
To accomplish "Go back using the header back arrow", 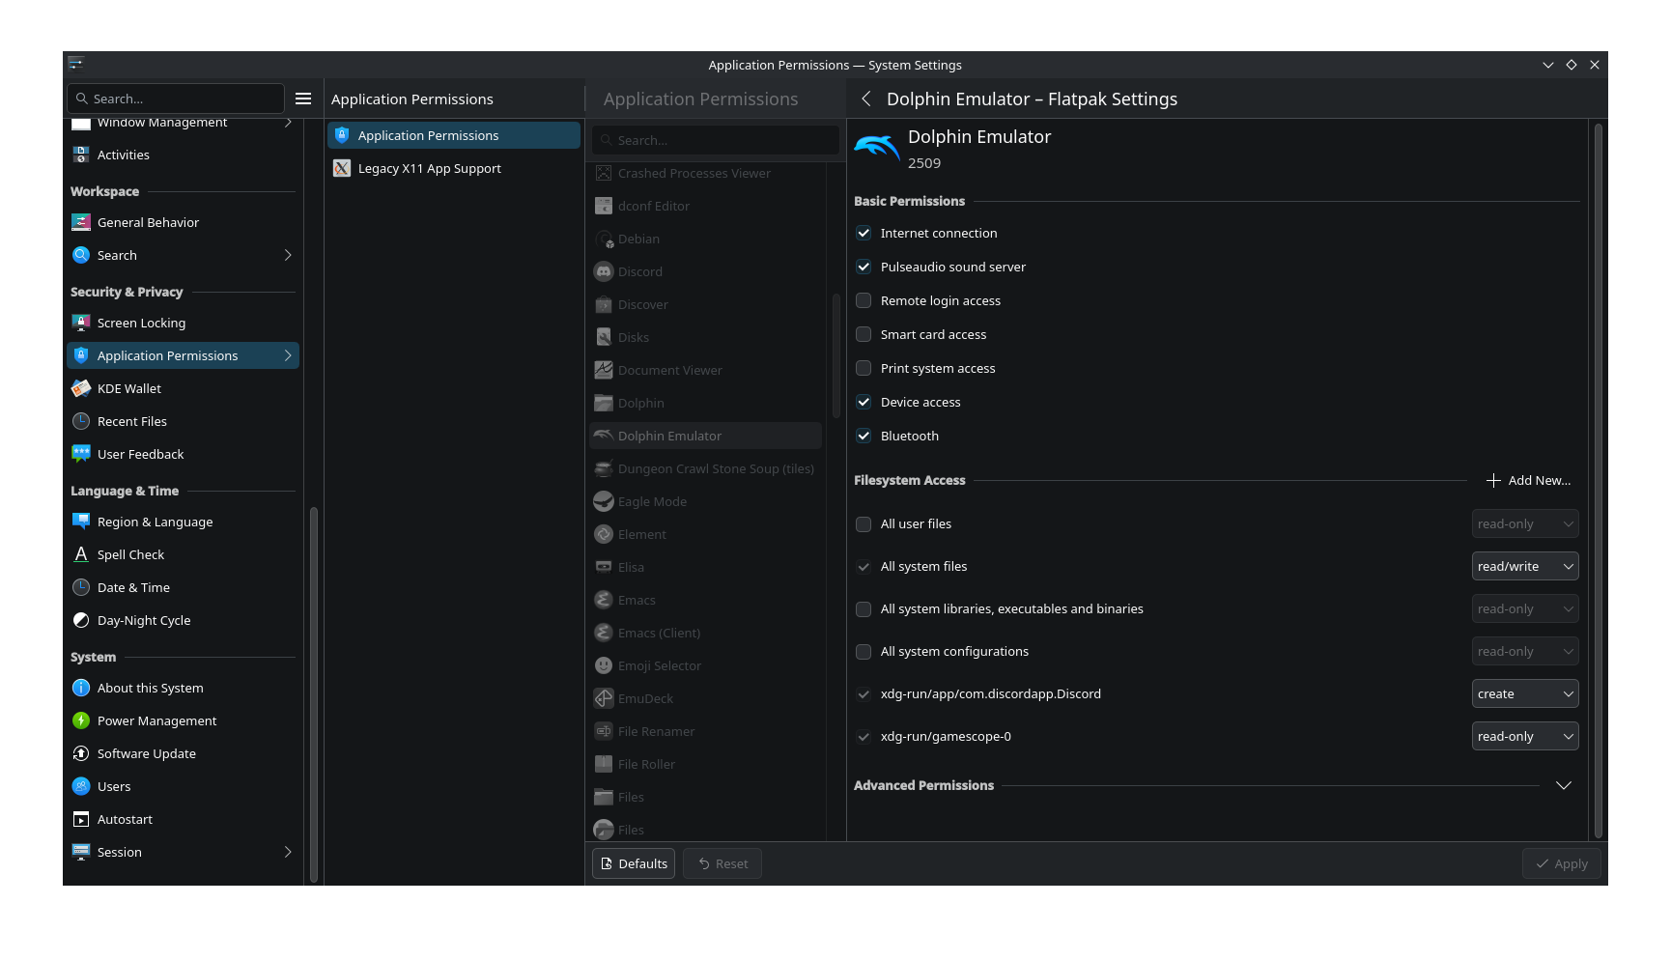I will point(866,99).
